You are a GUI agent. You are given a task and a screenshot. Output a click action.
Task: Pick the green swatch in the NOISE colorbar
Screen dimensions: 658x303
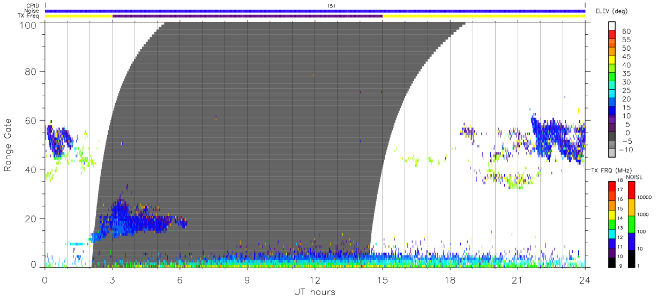tap(632, 224)
